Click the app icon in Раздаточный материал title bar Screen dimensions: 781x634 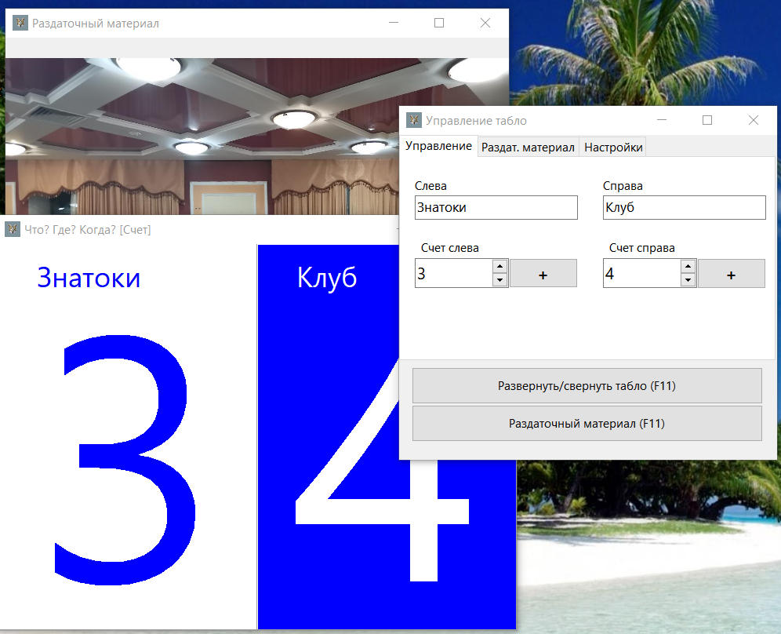20,23
